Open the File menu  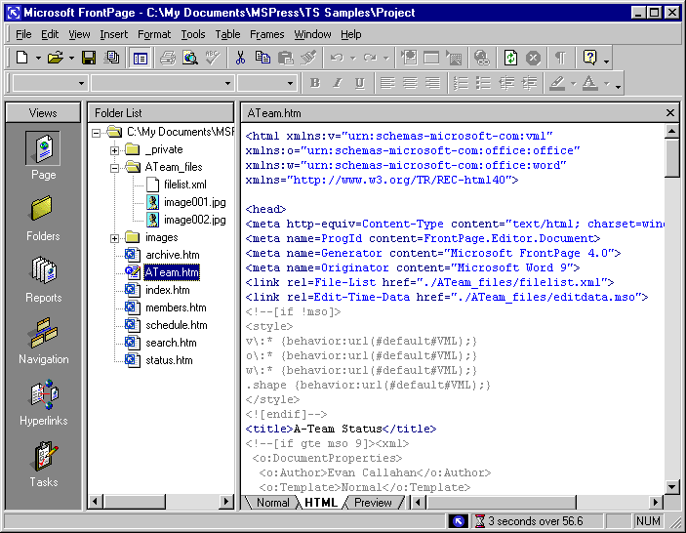tap(23, 34)
